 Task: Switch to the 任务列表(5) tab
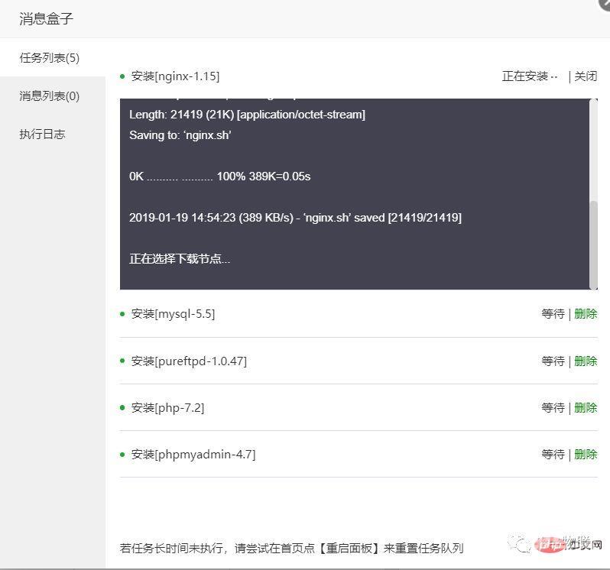point(50,58)
